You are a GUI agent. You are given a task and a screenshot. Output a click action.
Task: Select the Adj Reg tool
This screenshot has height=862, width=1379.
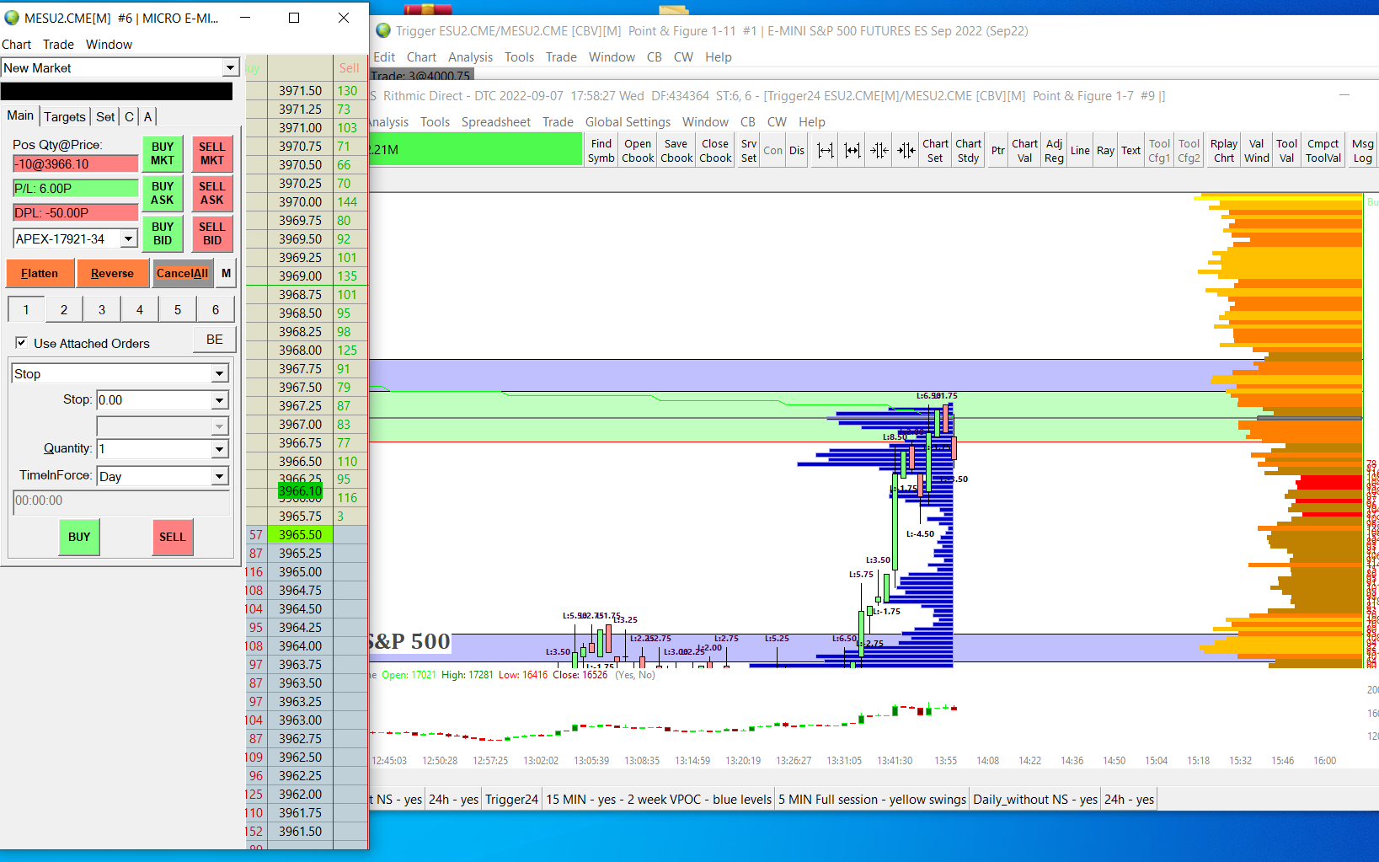coord(1054,150)
